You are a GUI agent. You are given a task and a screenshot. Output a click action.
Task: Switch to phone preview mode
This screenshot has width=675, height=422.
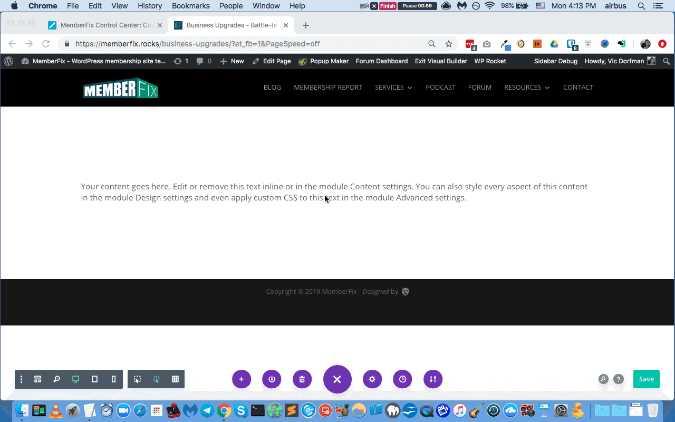coord(113,379)
